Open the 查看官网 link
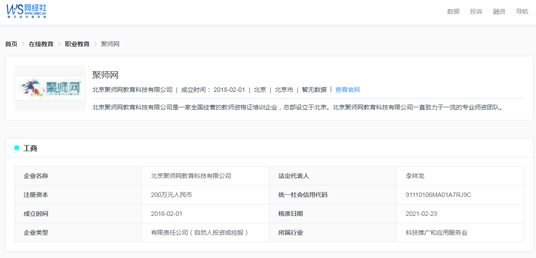Image resolution: width=536 pixels, height=258 pixels. (x=347, y=90)
